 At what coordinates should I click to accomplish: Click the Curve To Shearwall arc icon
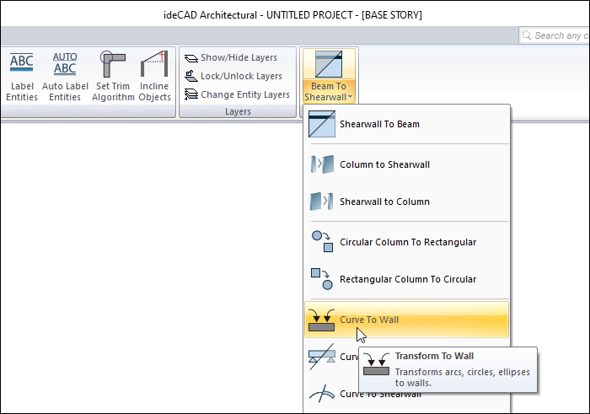coord(322,394)
